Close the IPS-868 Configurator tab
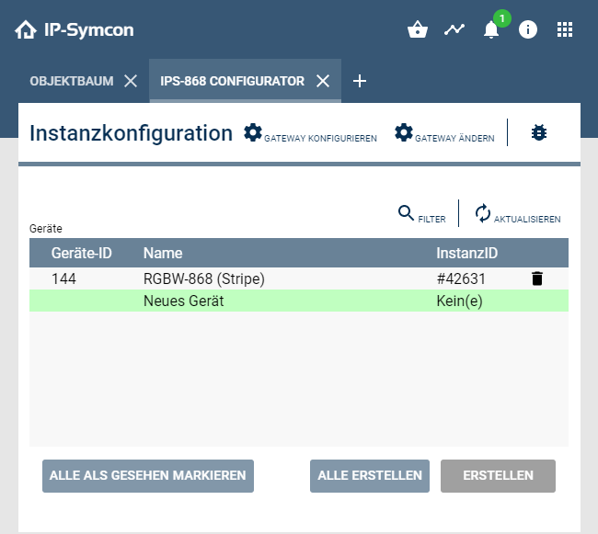 pyautogui.click(x=323, y=81)
